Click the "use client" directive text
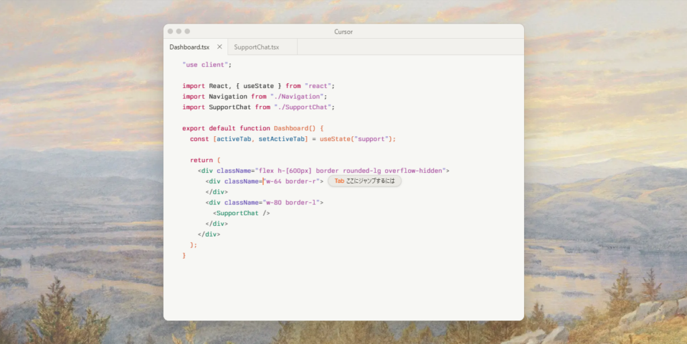687x344 pixels. tap(205, 65)
